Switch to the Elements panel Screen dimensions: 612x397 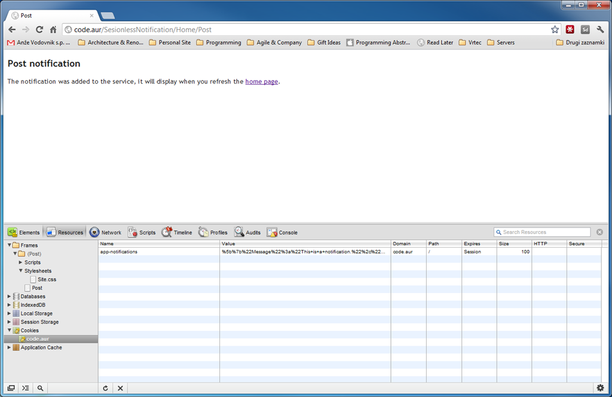click(24, 232)
